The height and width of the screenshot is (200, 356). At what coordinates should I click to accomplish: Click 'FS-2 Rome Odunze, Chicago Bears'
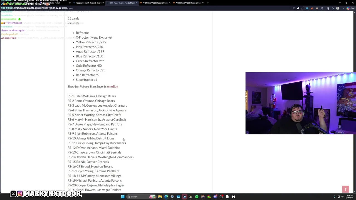click(x=91, y=101)
